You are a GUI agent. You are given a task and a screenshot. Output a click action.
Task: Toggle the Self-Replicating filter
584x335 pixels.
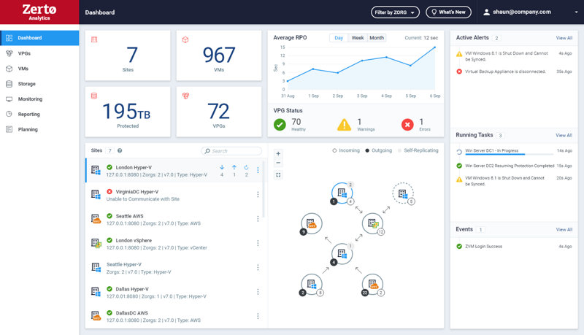[x=418, y=150]
